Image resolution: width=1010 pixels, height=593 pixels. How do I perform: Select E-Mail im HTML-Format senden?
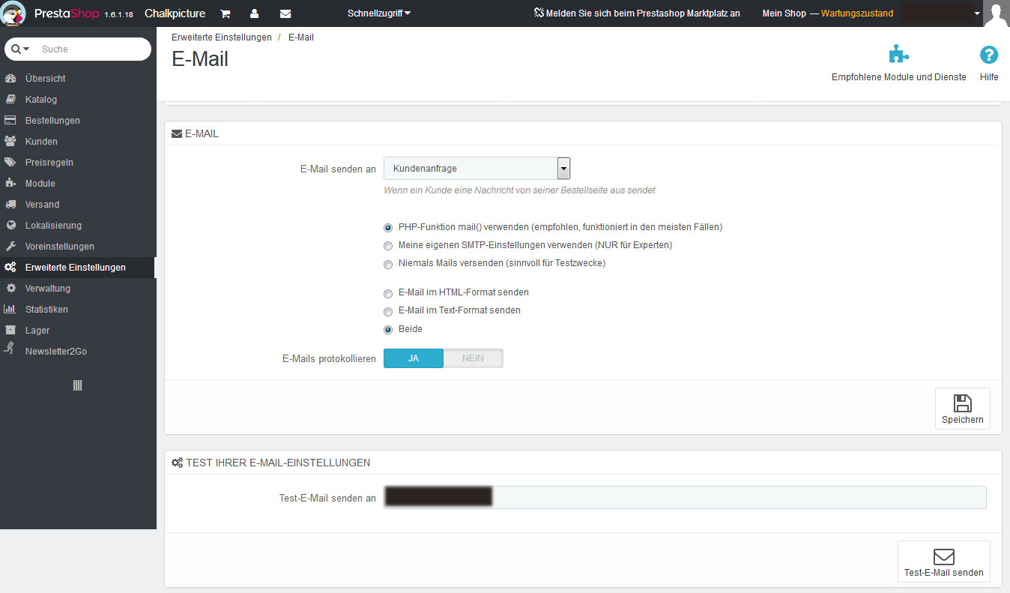pyautogui.click(x=388, y=293)
